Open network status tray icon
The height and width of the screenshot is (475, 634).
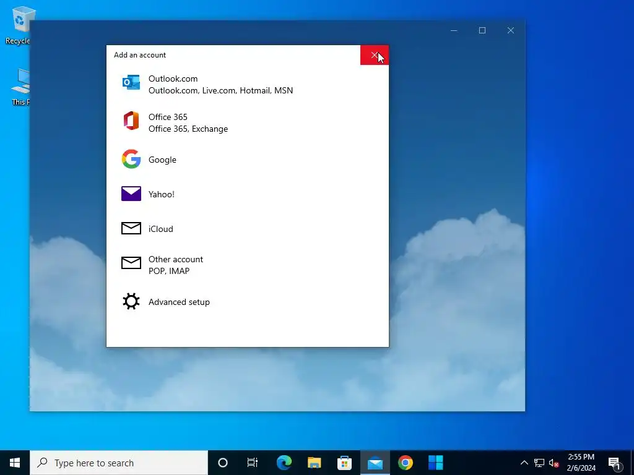[539, 463]
